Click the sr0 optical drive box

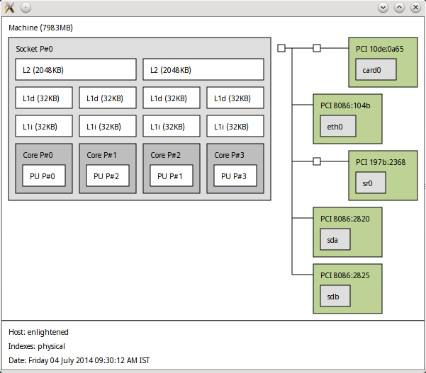coord(369,183)
